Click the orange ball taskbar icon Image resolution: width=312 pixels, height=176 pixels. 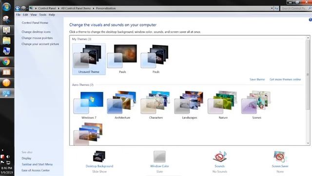click(x=6, y=83)
